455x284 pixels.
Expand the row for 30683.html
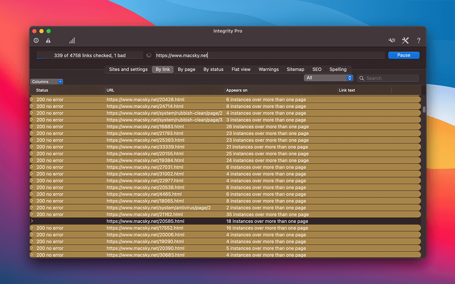(32, 255)
